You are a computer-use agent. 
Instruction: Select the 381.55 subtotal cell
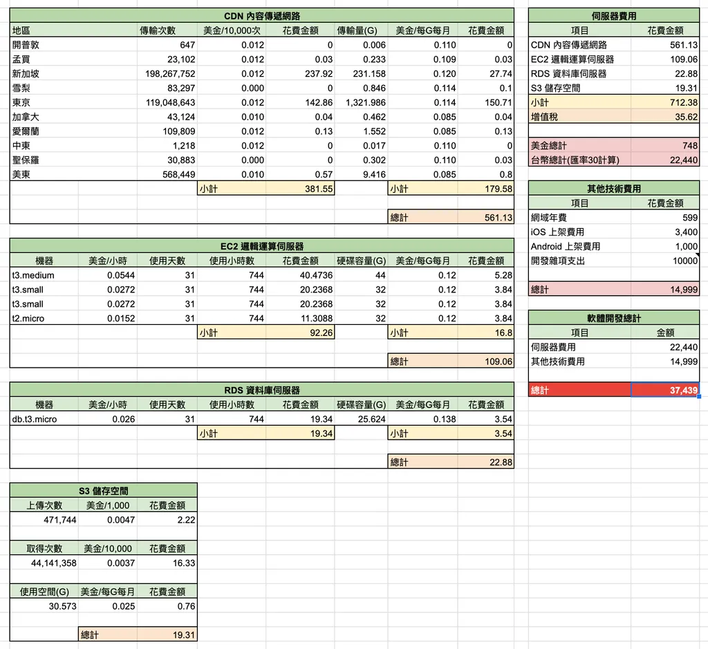point(300,189)
